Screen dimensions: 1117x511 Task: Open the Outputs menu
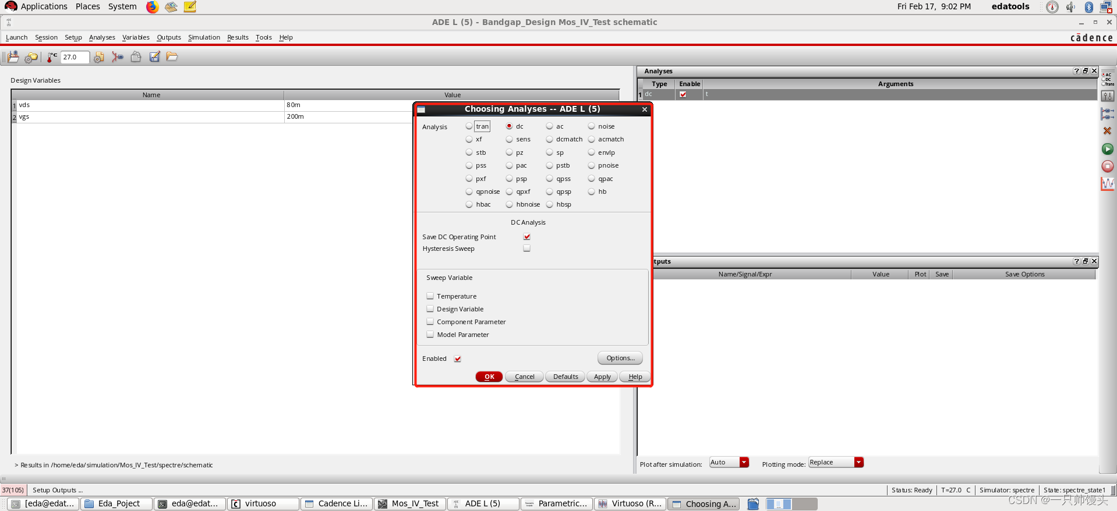tap(169, 37)
